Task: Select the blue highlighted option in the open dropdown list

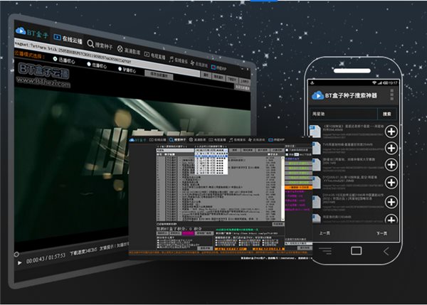Action: (211, 156)
